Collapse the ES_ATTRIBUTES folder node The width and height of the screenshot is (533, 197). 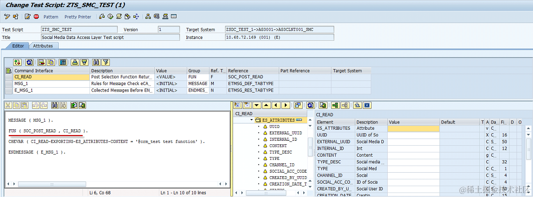click(x=251, y=120)
